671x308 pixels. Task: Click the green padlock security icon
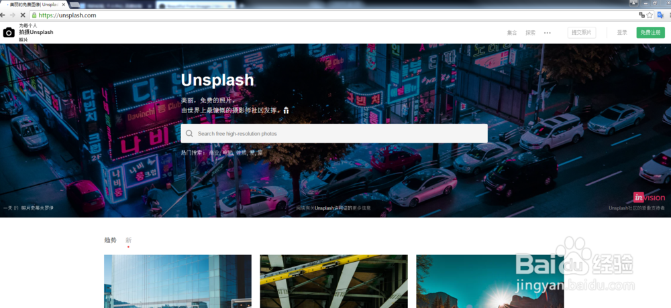[34, 15]
